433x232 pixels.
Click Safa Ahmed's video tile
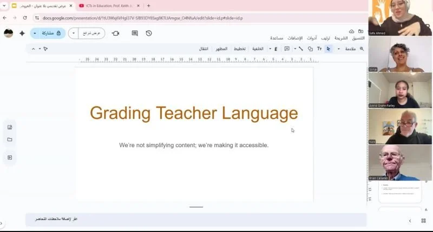coord(400,18)
